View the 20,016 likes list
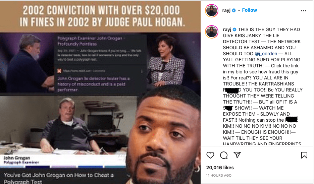 tap(220, 168)
